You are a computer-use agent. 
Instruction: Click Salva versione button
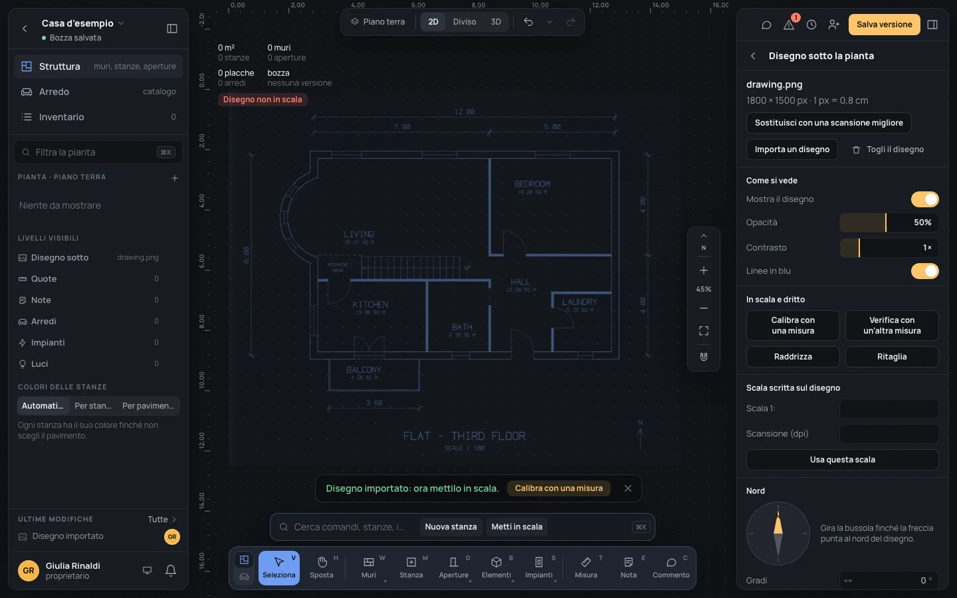(x=884, y=25)
